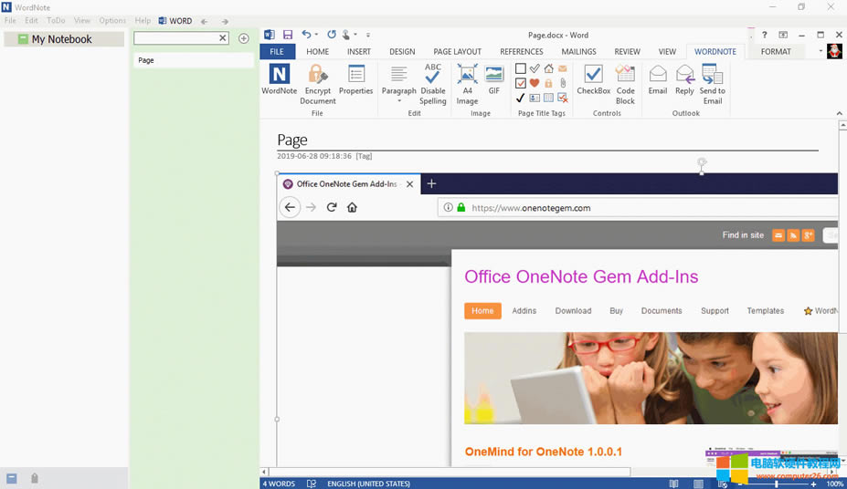The height and width of the screenshot is (489, 847).
Task: Click Disable Spelling in the Edit group
Action: click(x=432, y=84)
